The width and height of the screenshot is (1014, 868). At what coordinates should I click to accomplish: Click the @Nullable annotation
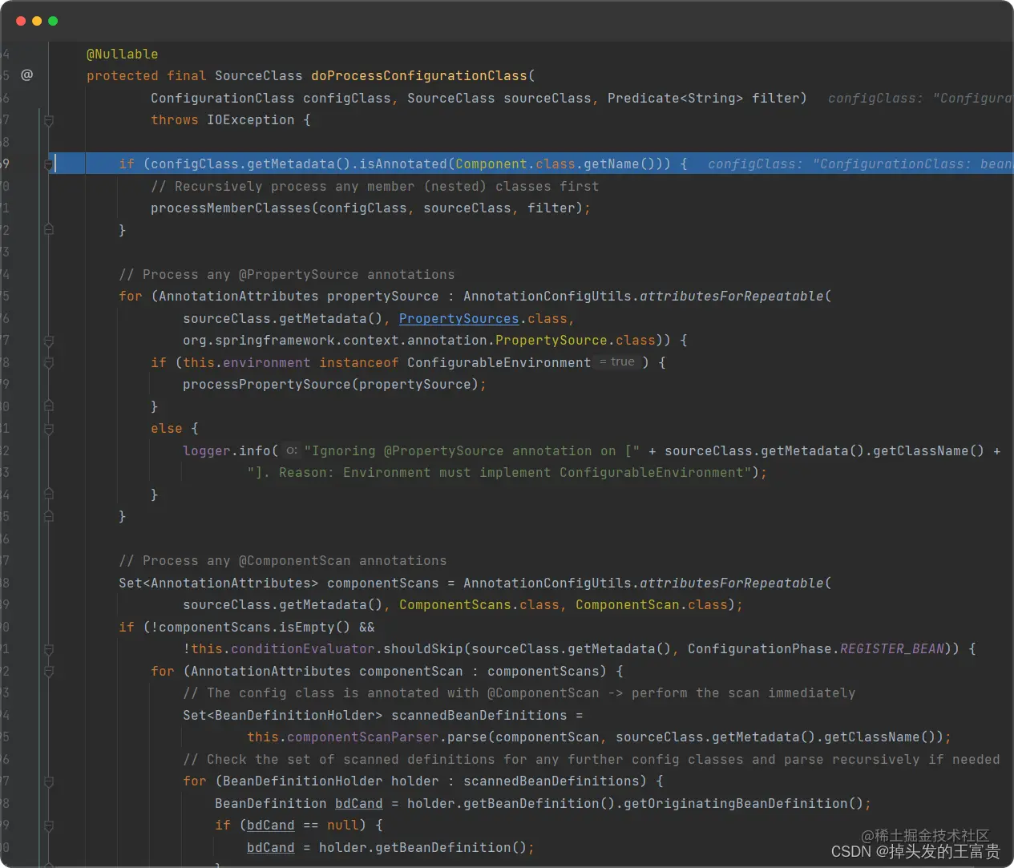point(123,54)
